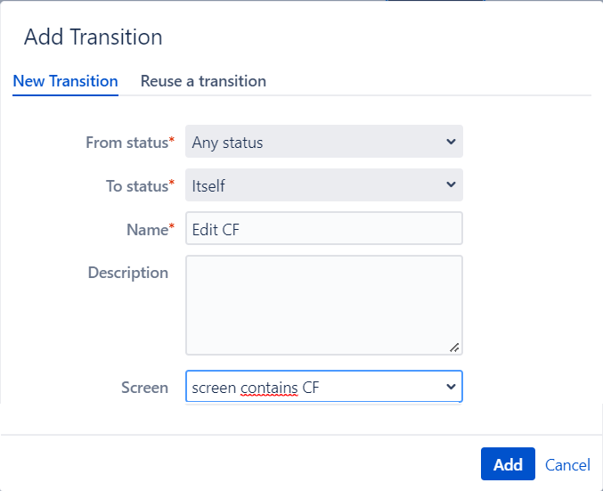Click the underlined word contains in Screen field
Screen dimensions: 603x491
point(269,388)
